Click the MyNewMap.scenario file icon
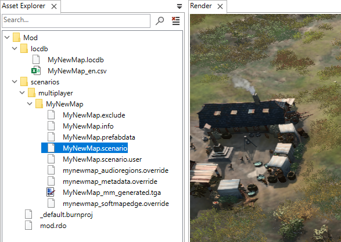The width and height of the screenshot is (341, 242). click(51, 148)
